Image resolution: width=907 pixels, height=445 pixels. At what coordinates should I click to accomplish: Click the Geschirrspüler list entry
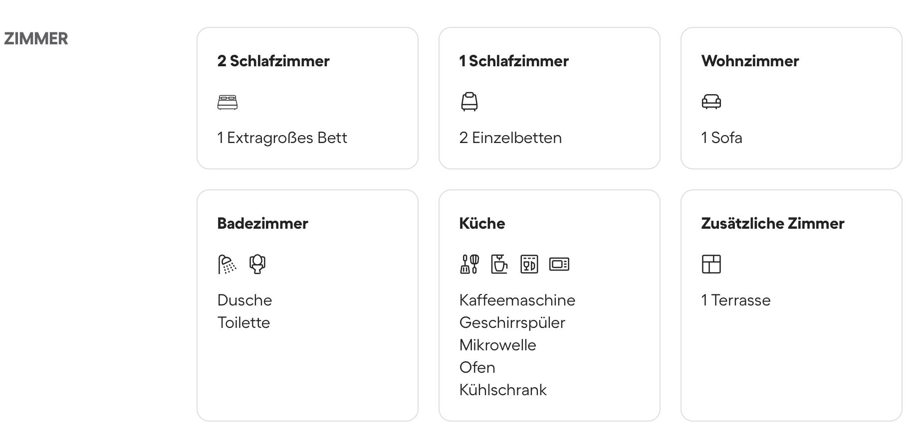point(512,323)
